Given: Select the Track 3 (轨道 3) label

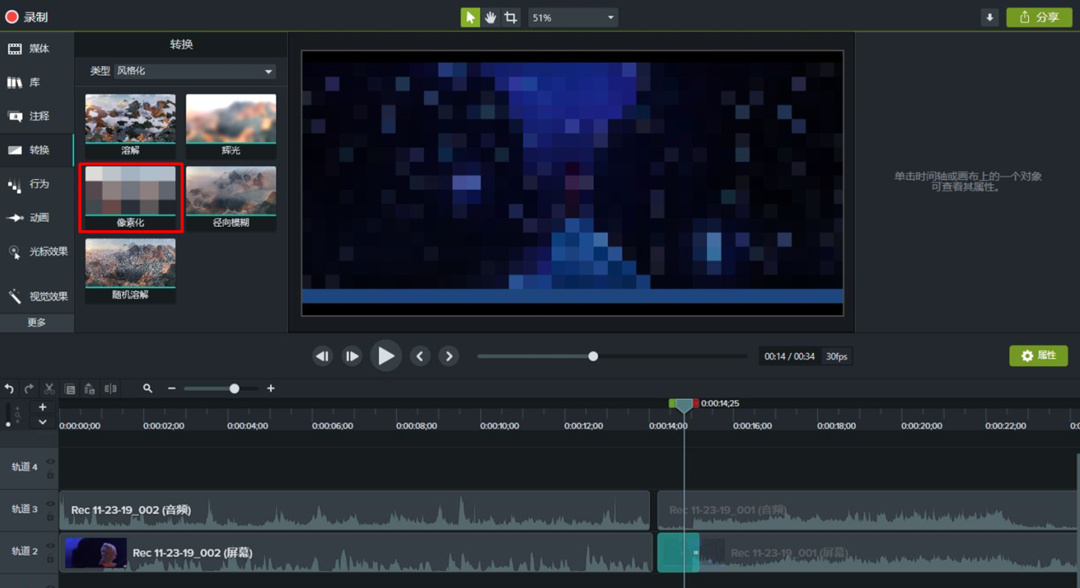Looking at the screenshot, I should (24, 510).
